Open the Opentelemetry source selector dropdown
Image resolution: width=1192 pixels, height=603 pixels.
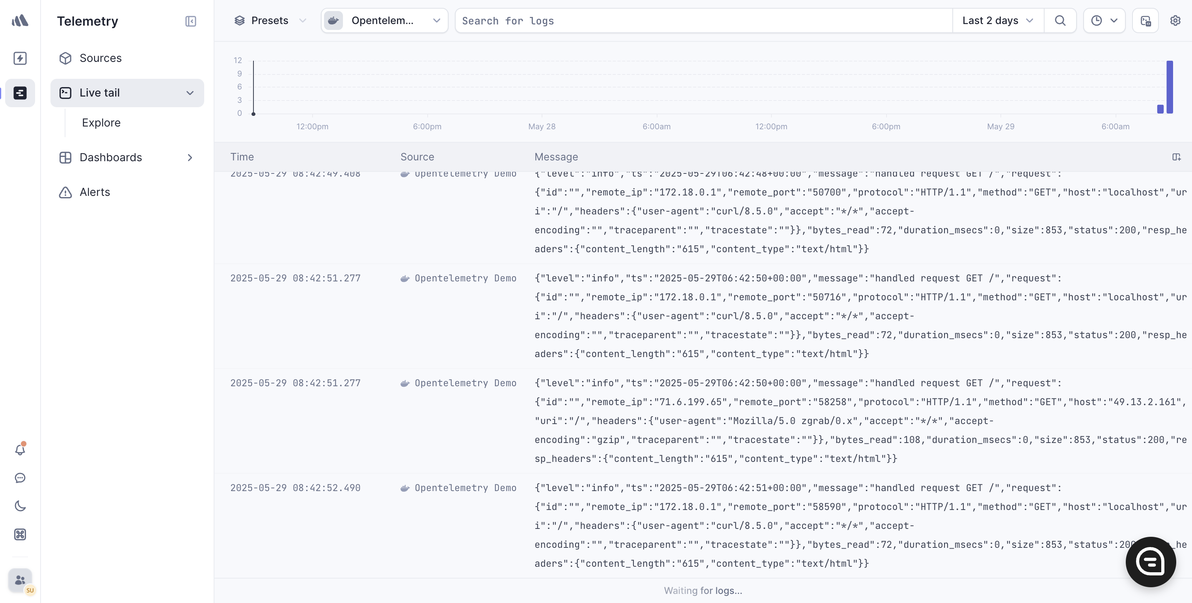(x=384, y=21)
